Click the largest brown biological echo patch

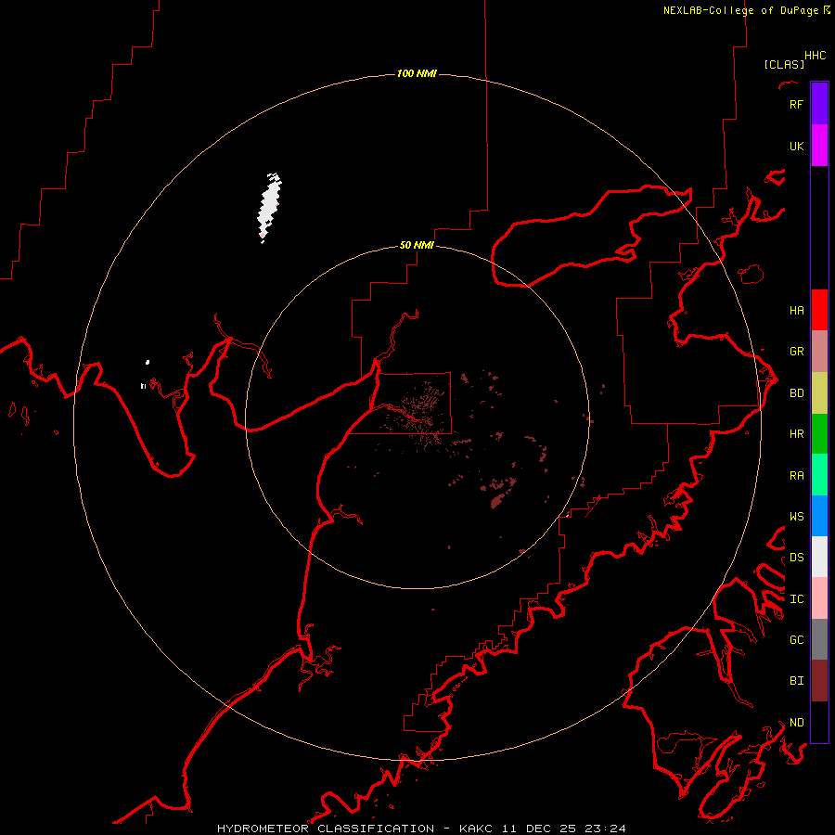coord(497,501)
